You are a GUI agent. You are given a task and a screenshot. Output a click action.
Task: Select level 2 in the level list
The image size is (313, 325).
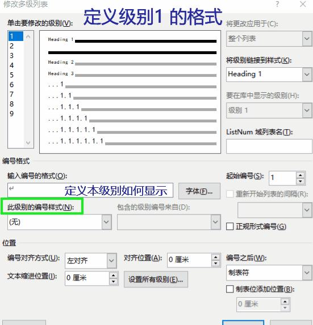pyautogui.click(x=16, y=46)
